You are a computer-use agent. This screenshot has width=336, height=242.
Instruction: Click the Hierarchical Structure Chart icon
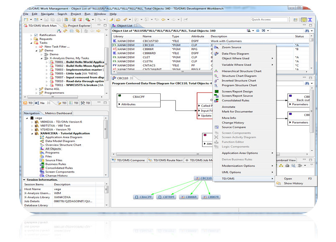(216, 71)
